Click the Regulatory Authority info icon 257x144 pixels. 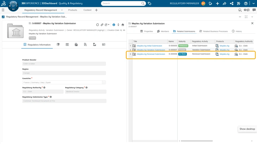pyautogui.click(x=44, y=88)
